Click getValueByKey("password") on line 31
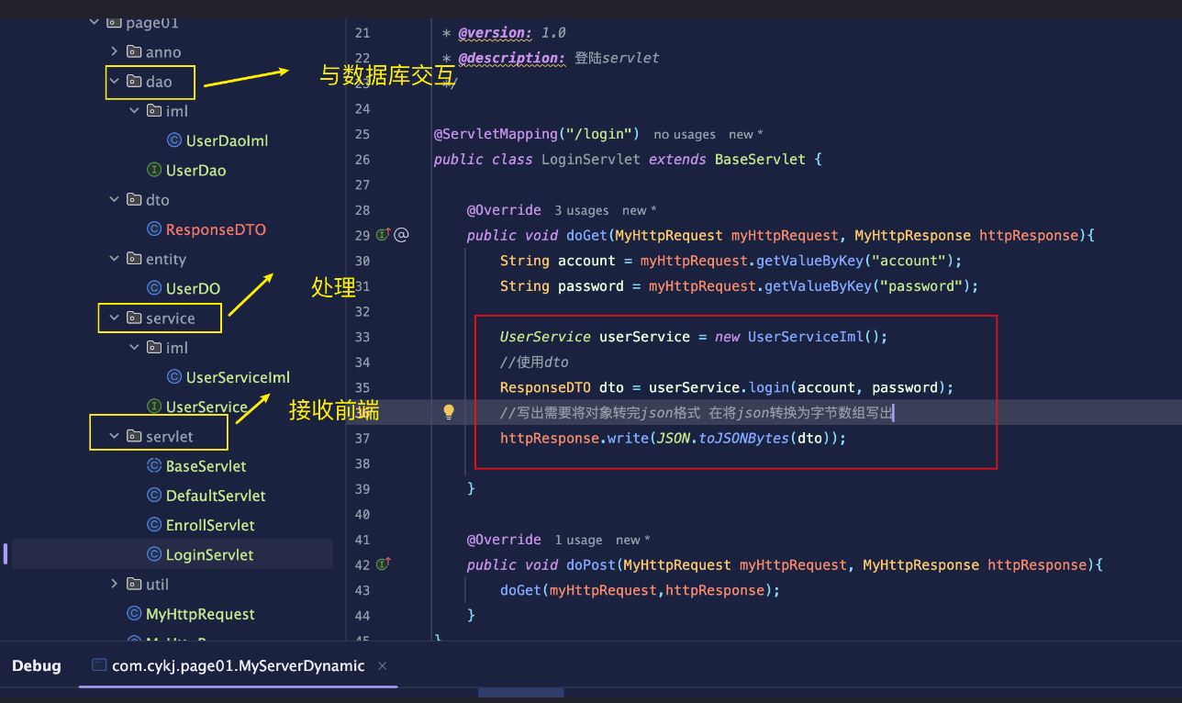 867,285
